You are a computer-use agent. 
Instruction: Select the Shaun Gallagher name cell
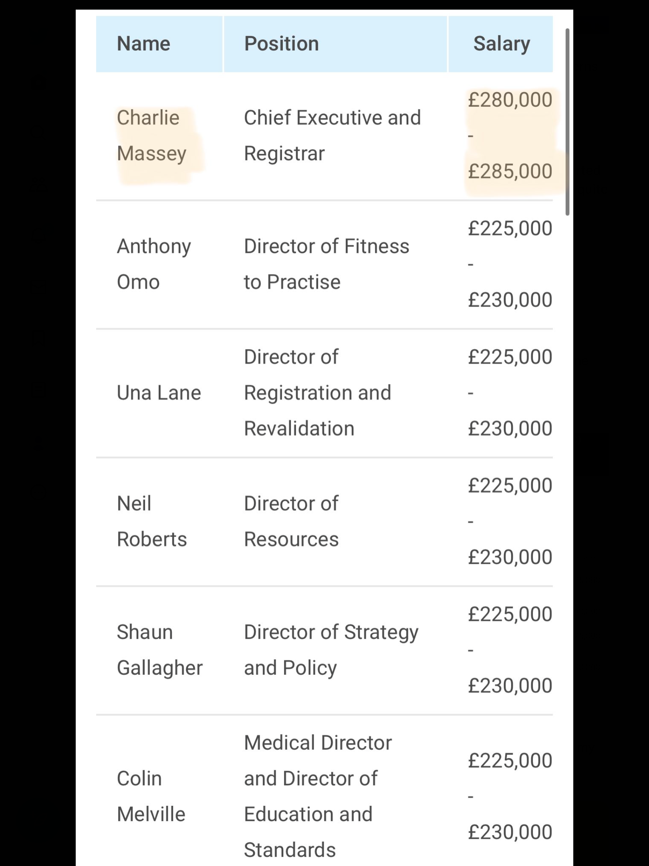159,650
